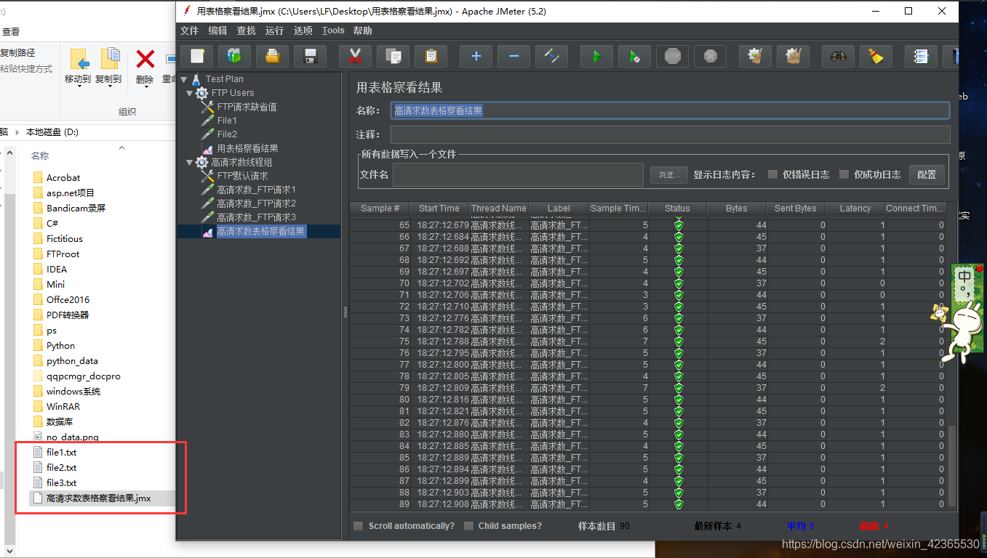Select File1 sampler in the tree

227,121
